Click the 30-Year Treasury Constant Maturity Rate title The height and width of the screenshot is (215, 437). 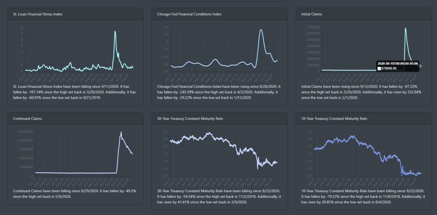pos(190,118)
